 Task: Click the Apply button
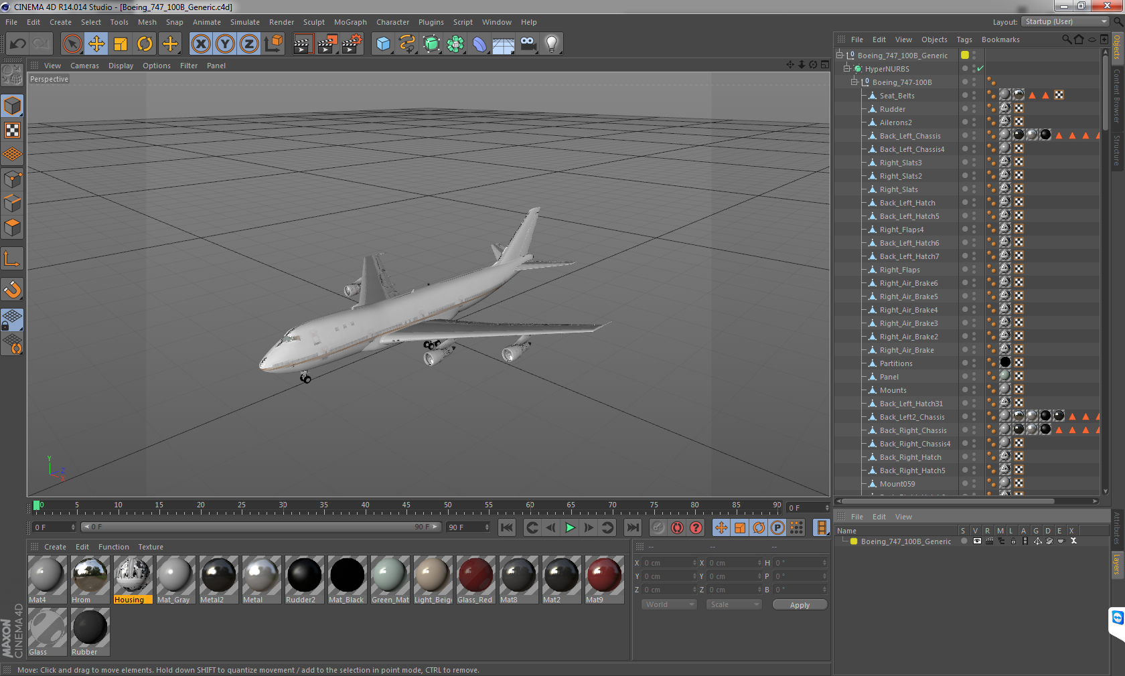[800, 604]
